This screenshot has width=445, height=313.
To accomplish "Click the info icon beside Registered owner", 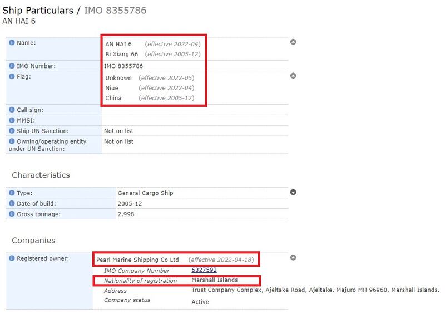I will (x=12, y=258).
